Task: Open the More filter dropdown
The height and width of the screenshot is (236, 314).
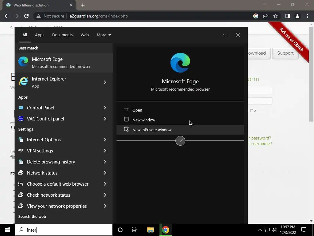Action: [x=104, y=35]
